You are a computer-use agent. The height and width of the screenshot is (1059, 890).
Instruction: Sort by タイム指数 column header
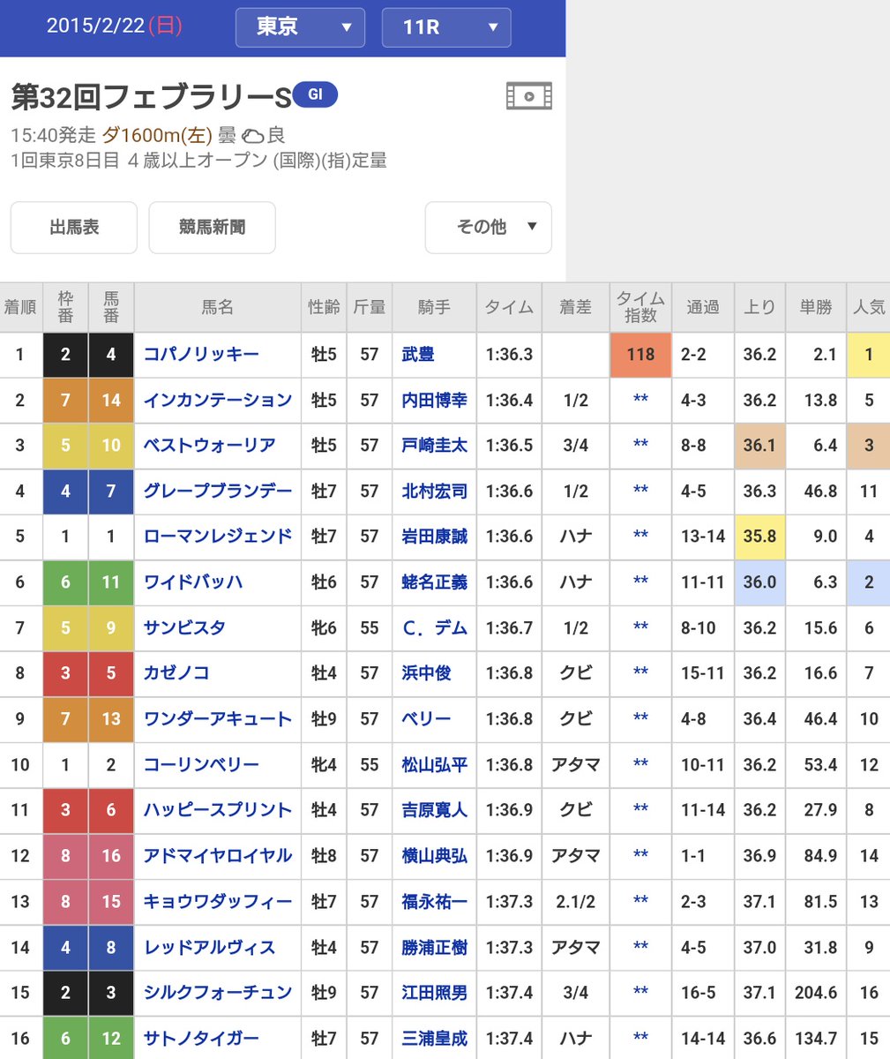click(x=640, y=307)
